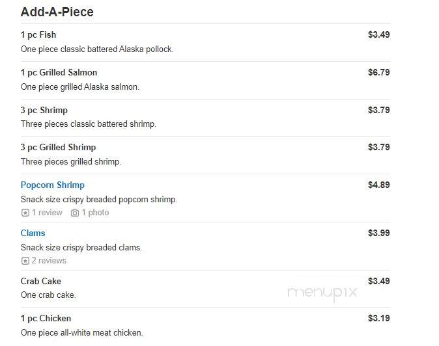
Task: Click the 1 pc Chicken item title
Action: (x=46, y=319)
